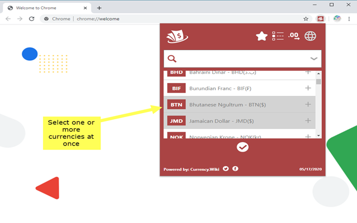
Task: Click the extension icon in Chrome toolbar
Action: point(320,18)
